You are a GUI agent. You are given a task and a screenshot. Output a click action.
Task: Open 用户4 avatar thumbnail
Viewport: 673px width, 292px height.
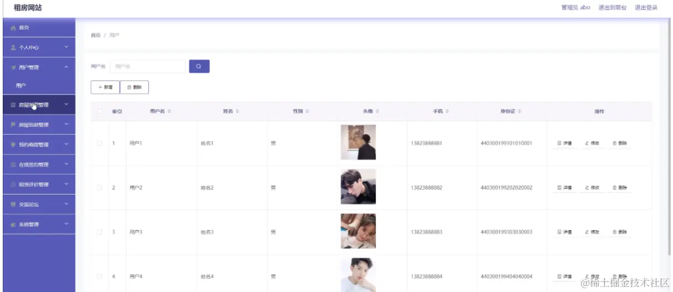coord(358,275)
